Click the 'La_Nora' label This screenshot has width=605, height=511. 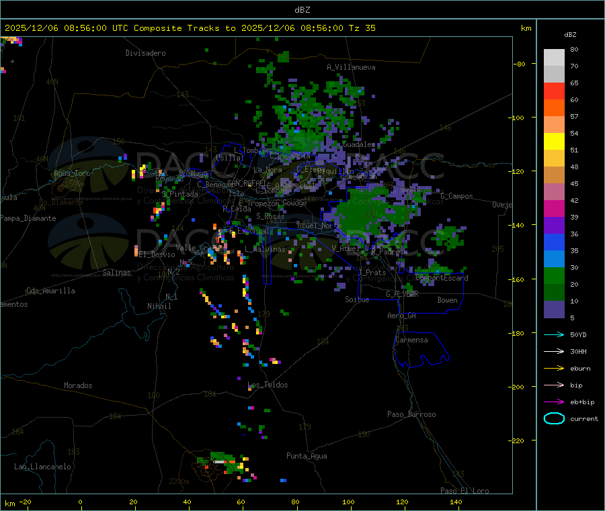click(x=268, y=170)
